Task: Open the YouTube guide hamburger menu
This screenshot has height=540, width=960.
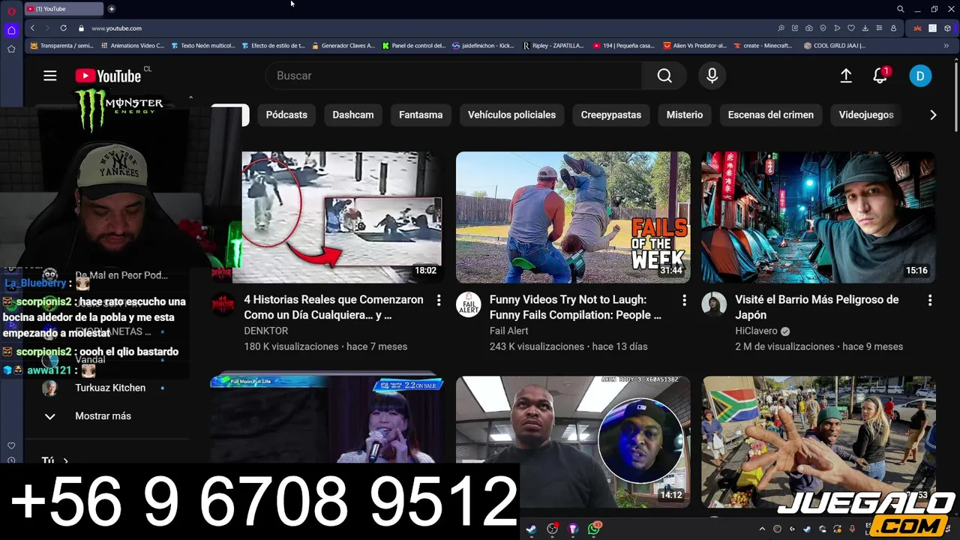Action: 50,76
